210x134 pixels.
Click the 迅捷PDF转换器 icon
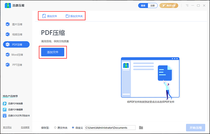tap(4, 103)
